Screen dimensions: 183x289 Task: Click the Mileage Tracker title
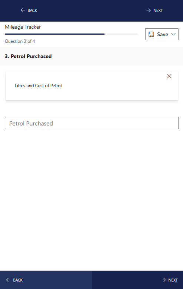coord(23,27)
